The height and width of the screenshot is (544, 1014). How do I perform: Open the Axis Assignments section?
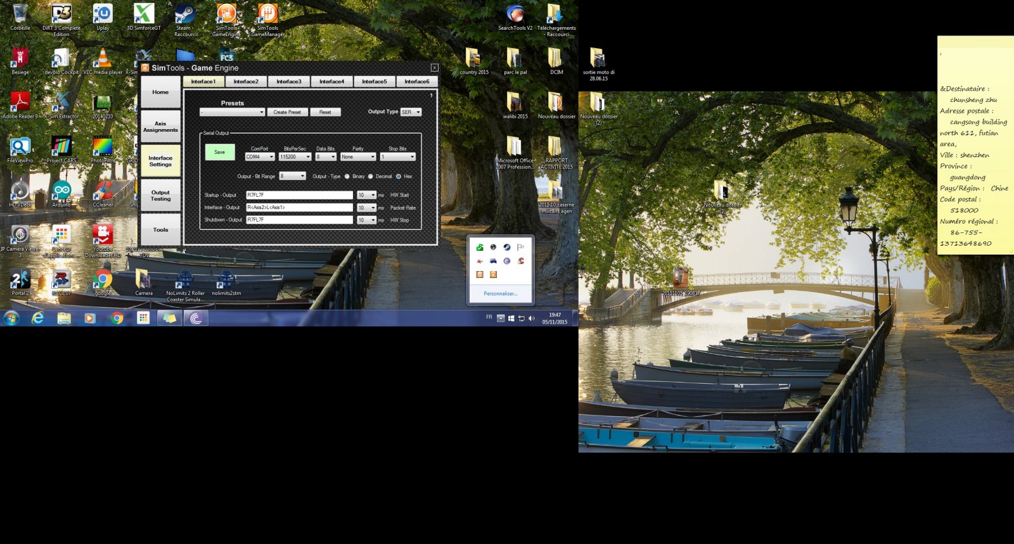tap(160, 127)
